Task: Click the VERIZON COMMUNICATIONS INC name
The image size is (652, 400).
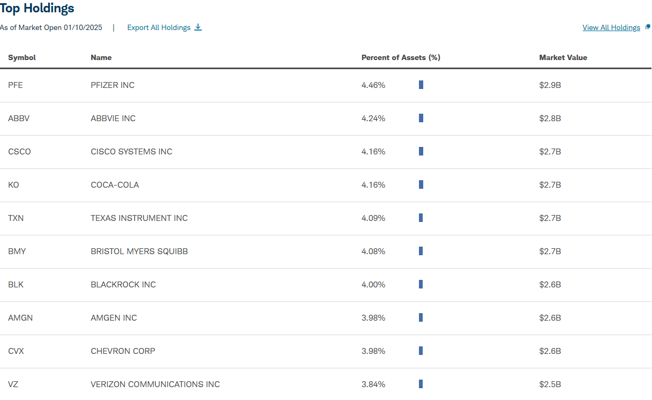Action: (x=155, y=384)
